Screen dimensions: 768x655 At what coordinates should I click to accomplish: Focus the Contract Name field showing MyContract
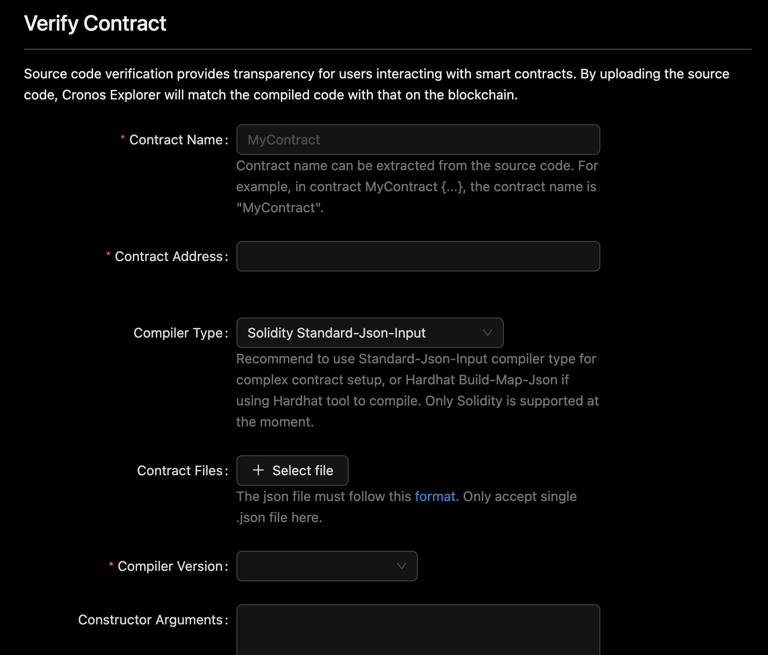coord(418,140)
